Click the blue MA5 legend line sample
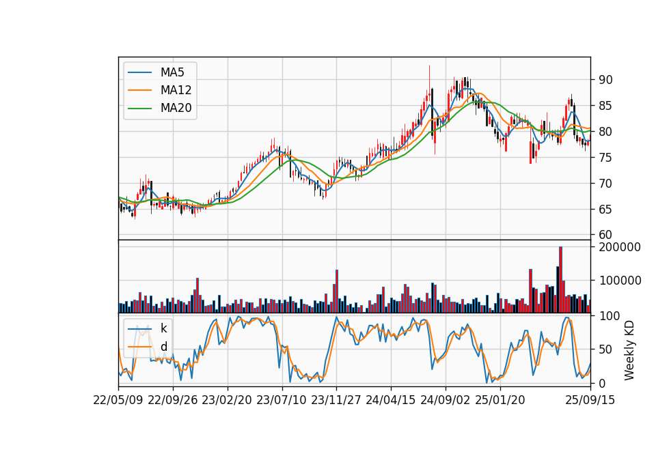The width and height of the screenshot is (656, 471). [139, 72]
